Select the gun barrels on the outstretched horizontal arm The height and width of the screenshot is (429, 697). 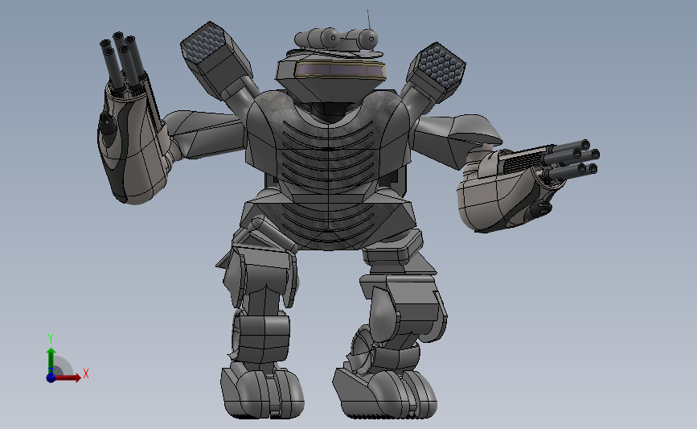pyautogui.click(x=570, y=159)
